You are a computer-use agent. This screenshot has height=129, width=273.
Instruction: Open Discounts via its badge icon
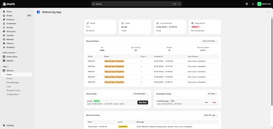(x=4, y=31)
